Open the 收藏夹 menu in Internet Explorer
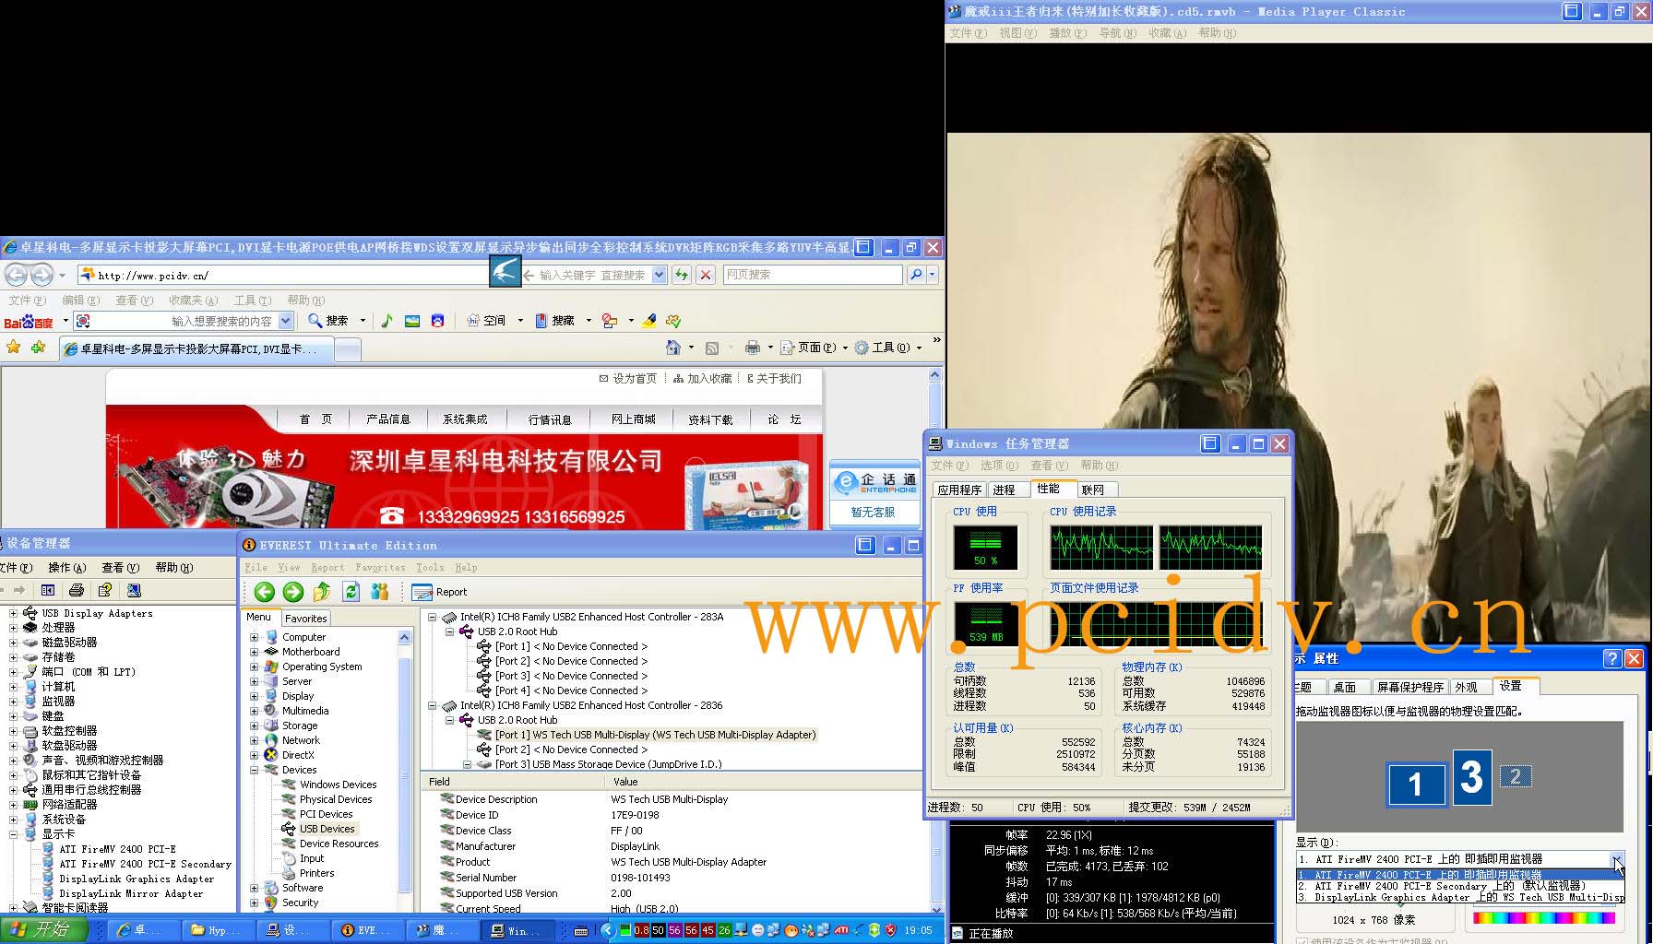This screenshot has height=944, width=1653. coord(193,301)
